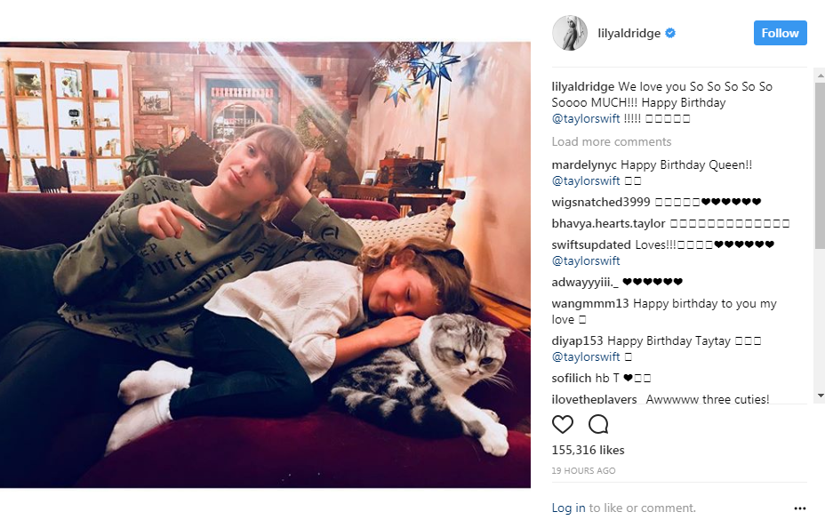825x528 pixels.
Task: Open lilyaldridge profile avatar
Action: point(570,33)
